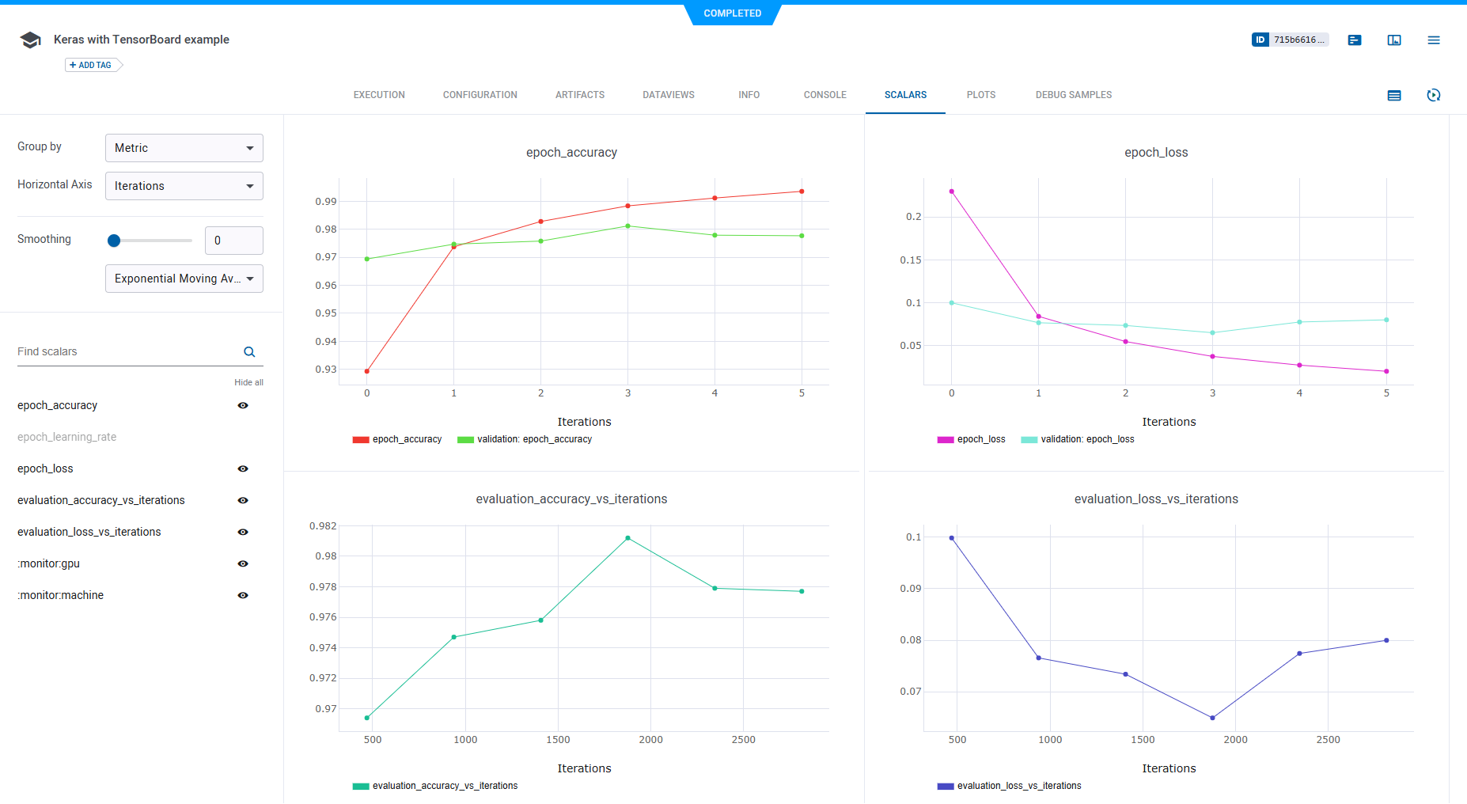
Task: Hide the evaluation_loss_vs_iterations metric
Action: (x=243, y=532)
